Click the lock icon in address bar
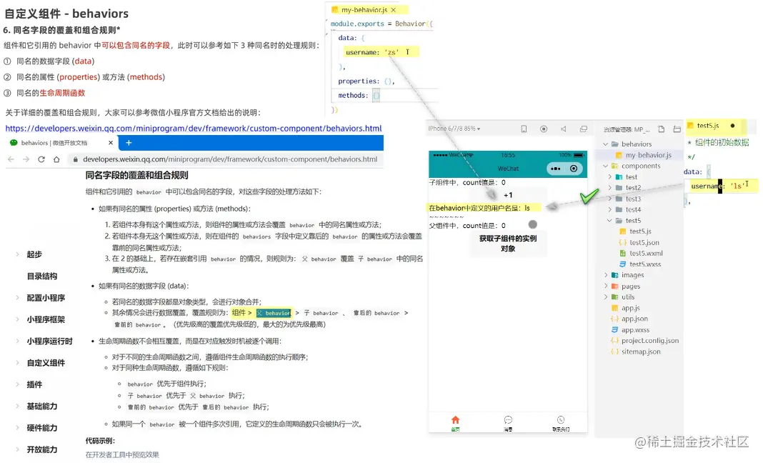This screenshot has width=763, height=463. coord(76,159)
